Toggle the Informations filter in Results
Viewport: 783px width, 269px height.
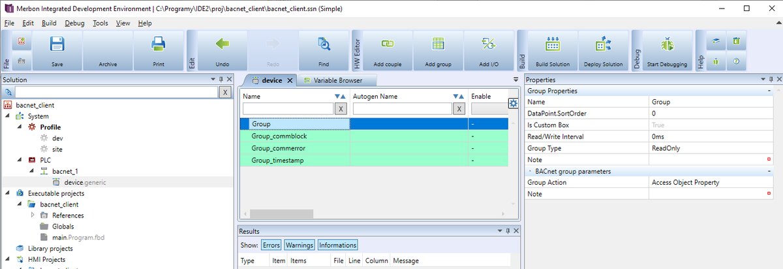337,245
